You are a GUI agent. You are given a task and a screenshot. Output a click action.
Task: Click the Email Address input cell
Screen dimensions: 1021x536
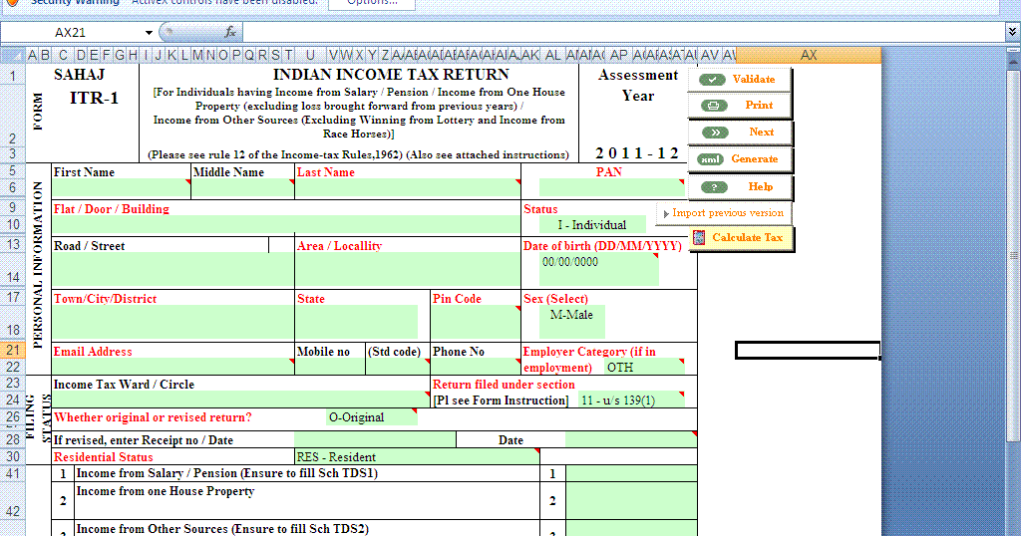point(172,367)
